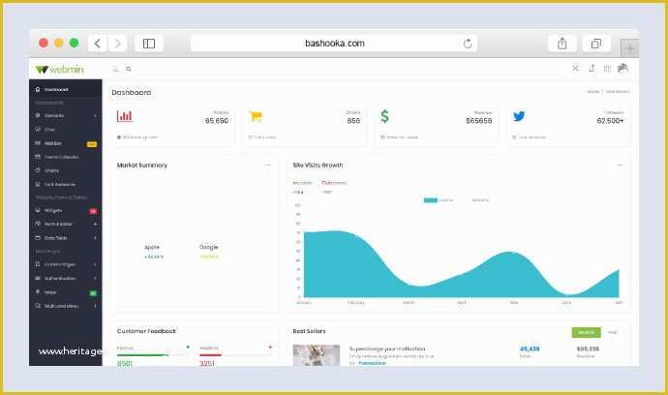Image resolution: width=668 pixels, height=395 pixels.
Task: Collapse the Site Visits Growth panel
Action: point(620,165)
